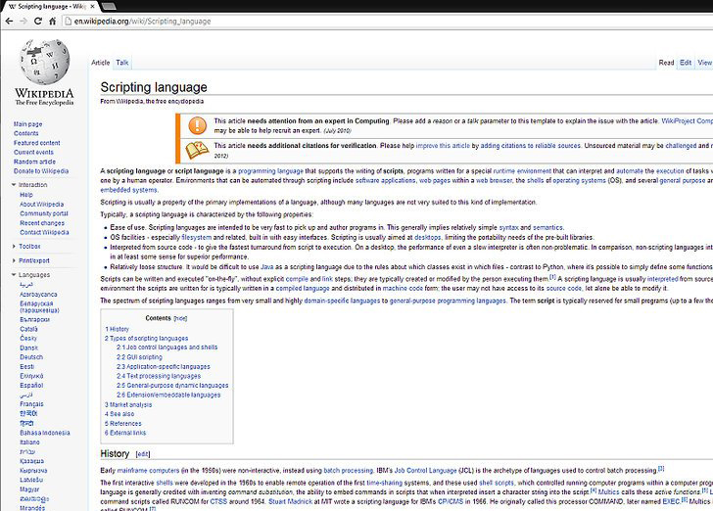Collapse the Languages sidebar section

14,275
